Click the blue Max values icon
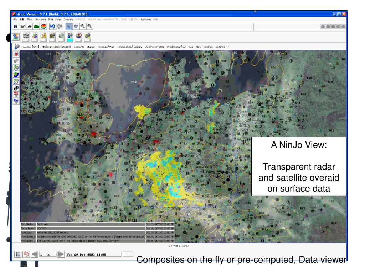The height and width of the screenshot is (273, 365). tap(16, 101)
